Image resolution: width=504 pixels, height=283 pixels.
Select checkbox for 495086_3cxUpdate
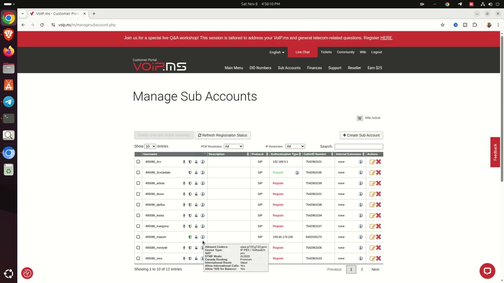click(x=138, y=173)
